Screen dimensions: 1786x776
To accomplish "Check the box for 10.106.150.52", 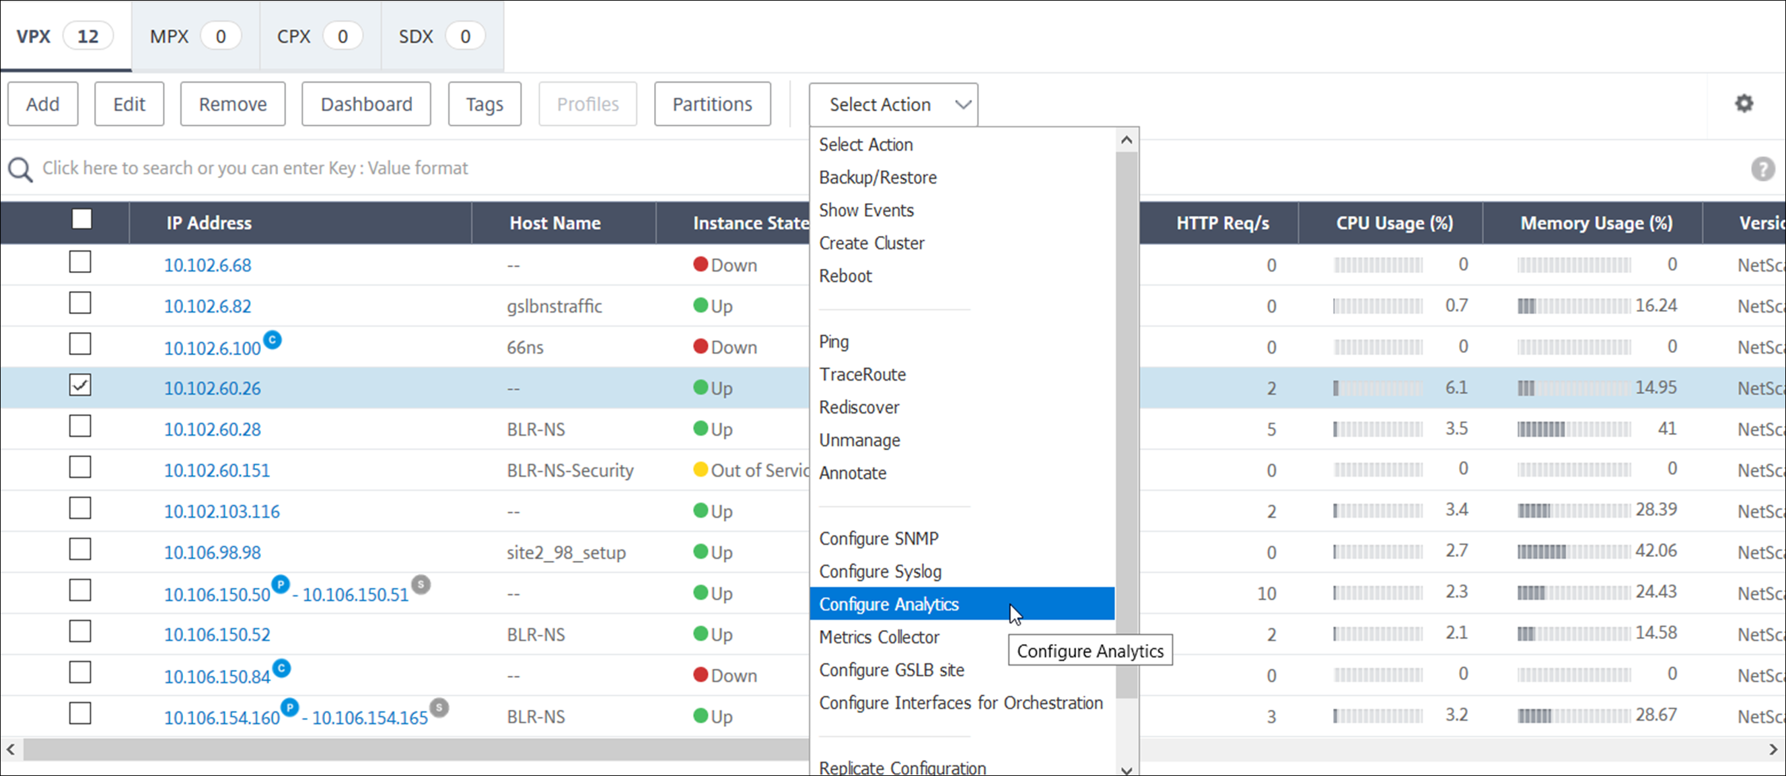I will [x=81, y=631].
